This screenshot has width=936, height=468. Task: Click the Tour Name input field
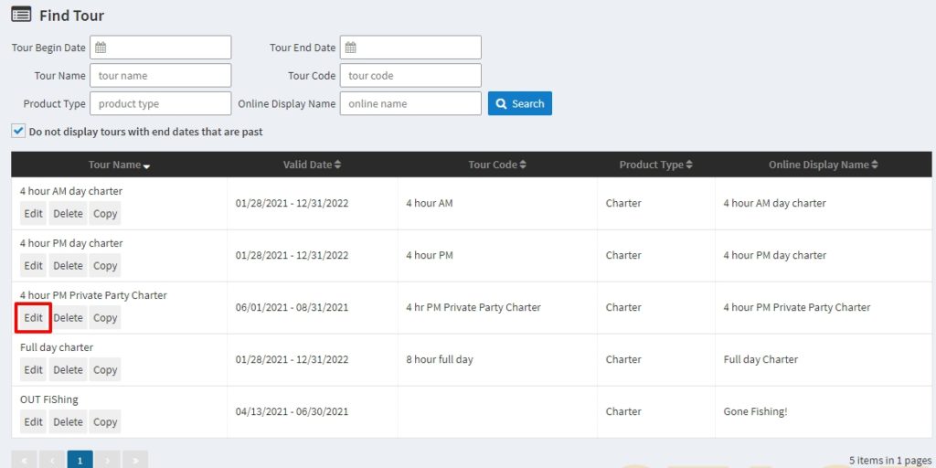pos(160,76)
